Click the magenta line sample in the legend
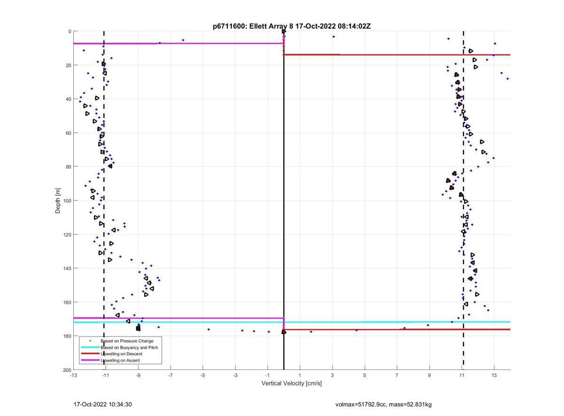The image size is (564, 416). coord(90,360)
